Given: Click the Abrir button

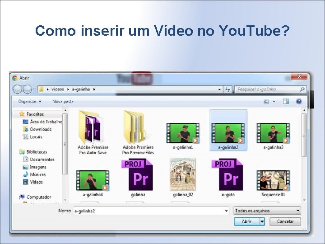Looking at the screenshot, I should click(247, 221).
